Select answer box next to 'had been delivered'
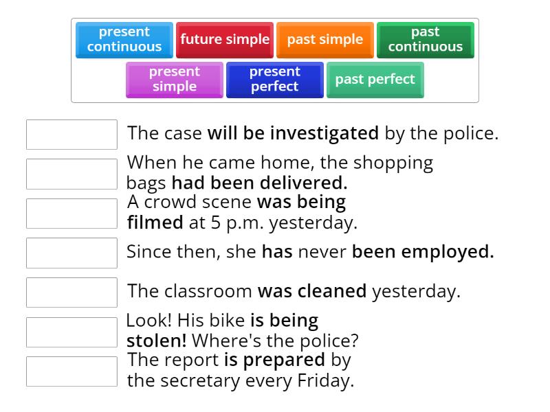The image size is (550, 412). tap(72, 174)
